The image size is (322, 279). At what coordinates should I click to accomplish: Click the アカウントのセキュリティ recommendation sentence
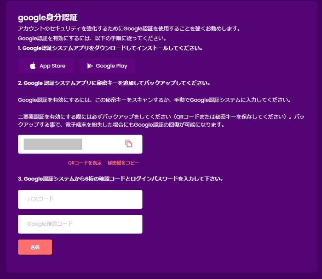point(129,28)
